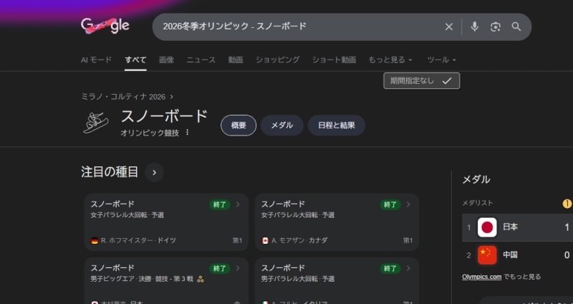Click the Japan flag in medals
Screen dimensions: 573x304
click(487, 227)
